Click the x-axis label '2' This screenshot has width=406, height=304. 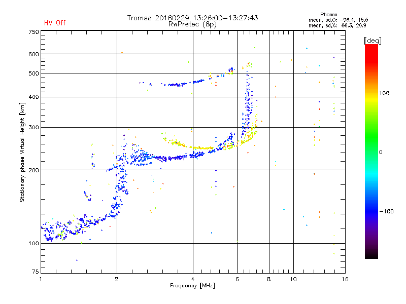pyautogui.click(x=117, y=279)
